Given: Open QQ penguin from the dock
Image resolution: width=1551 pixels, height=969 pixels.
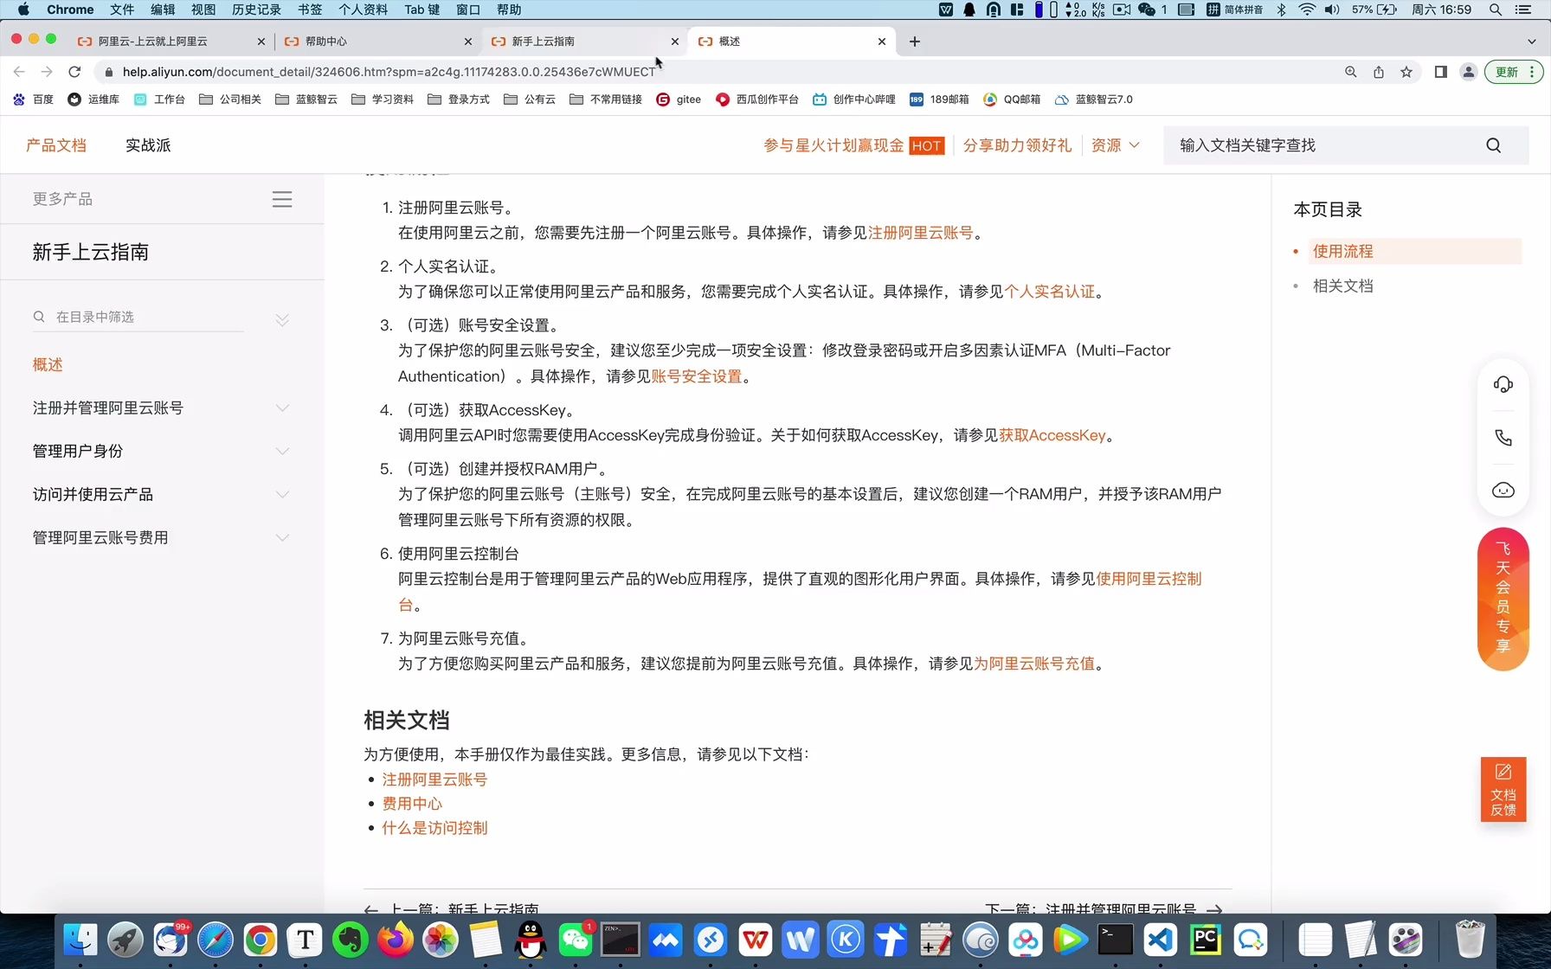Looking at the screenshot, I should (531, 940).
